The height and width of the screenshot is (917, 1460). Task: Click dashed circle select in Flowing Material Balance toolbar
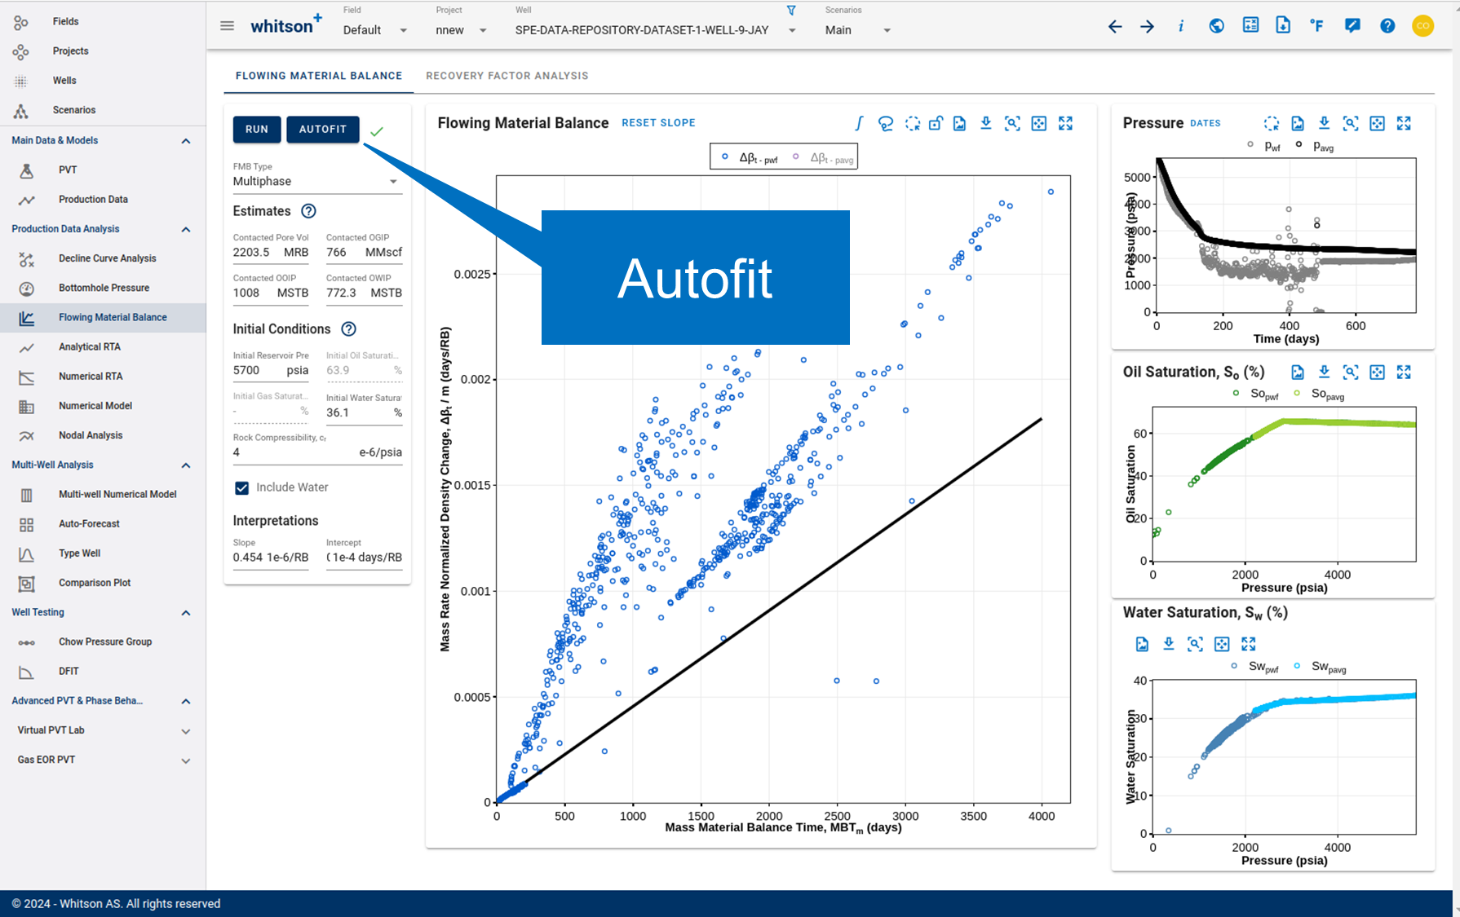tap(913, 123)
